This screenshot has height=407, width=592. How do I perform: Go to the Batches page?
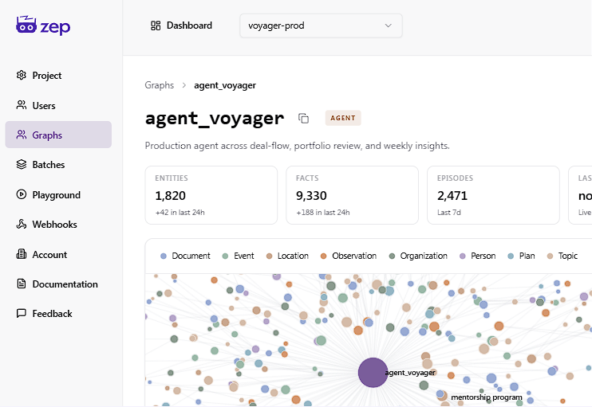[58, 165]
